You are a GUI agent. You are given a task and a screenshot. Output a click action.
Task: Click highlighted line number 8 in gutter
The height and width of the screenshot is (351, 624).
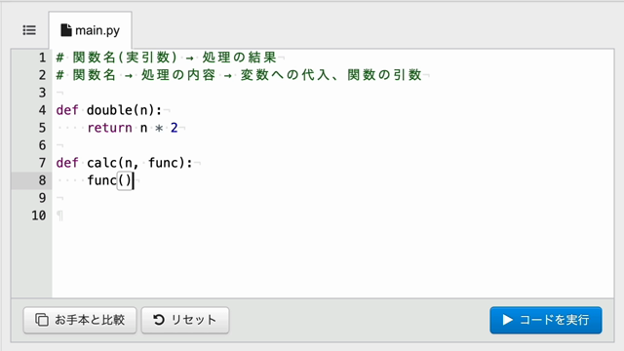click(42, 180)
